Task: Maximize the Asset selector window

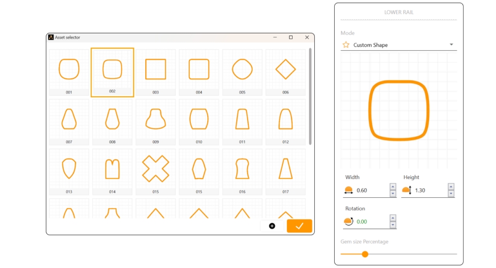Action: [x=291, y=37]
